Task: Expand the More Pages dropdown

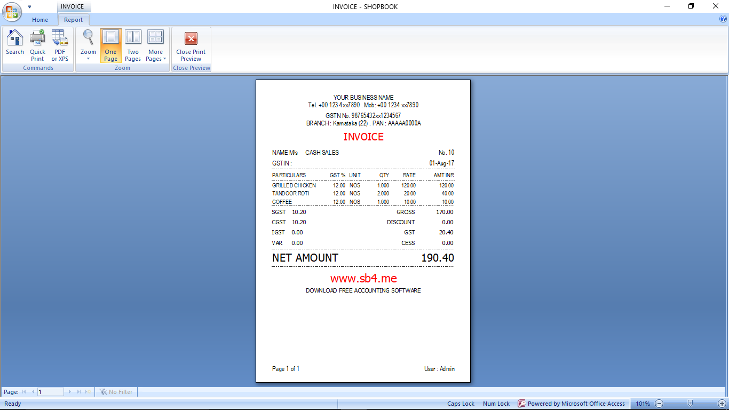Action: (x=156, y=45)
